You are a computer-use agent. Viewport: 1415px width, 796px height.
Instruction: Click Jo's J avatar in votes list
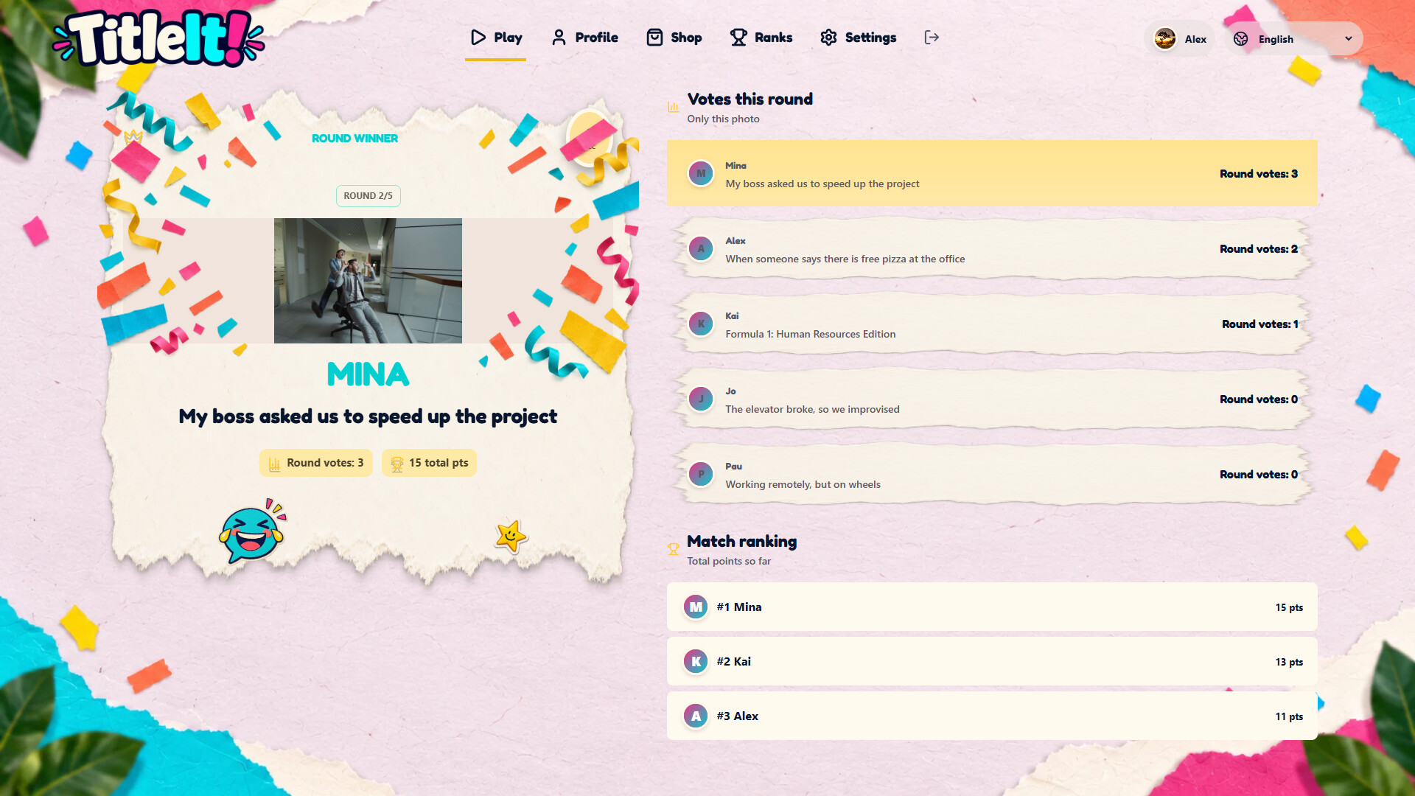(701, 399)
